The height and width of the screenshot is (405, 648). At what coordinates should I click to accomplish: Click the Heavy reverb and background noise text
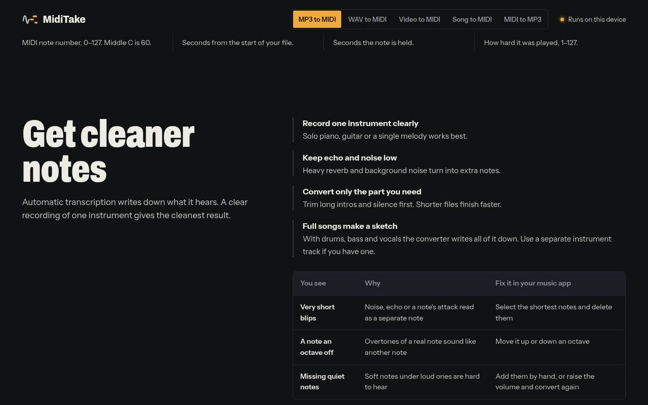[x=401, y=171]
